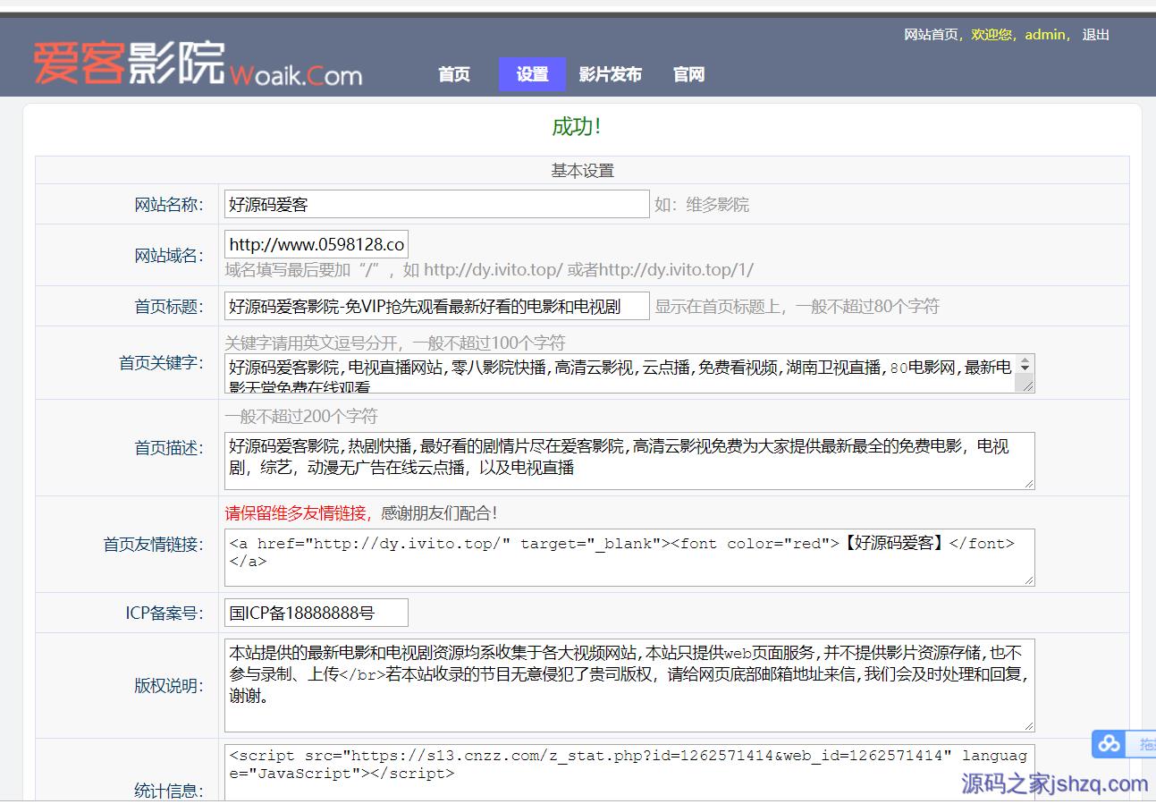Image resolution: width=1156 pixels, height=804 pixels.
Task: Click inside 统计信息 script textarea
Action: (629, 771)
